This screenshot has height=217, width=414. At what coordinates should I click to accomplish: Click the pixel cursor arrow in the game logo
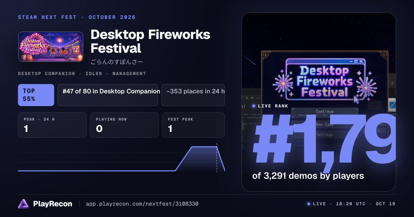pyautogui.click(x=356, y=100)
